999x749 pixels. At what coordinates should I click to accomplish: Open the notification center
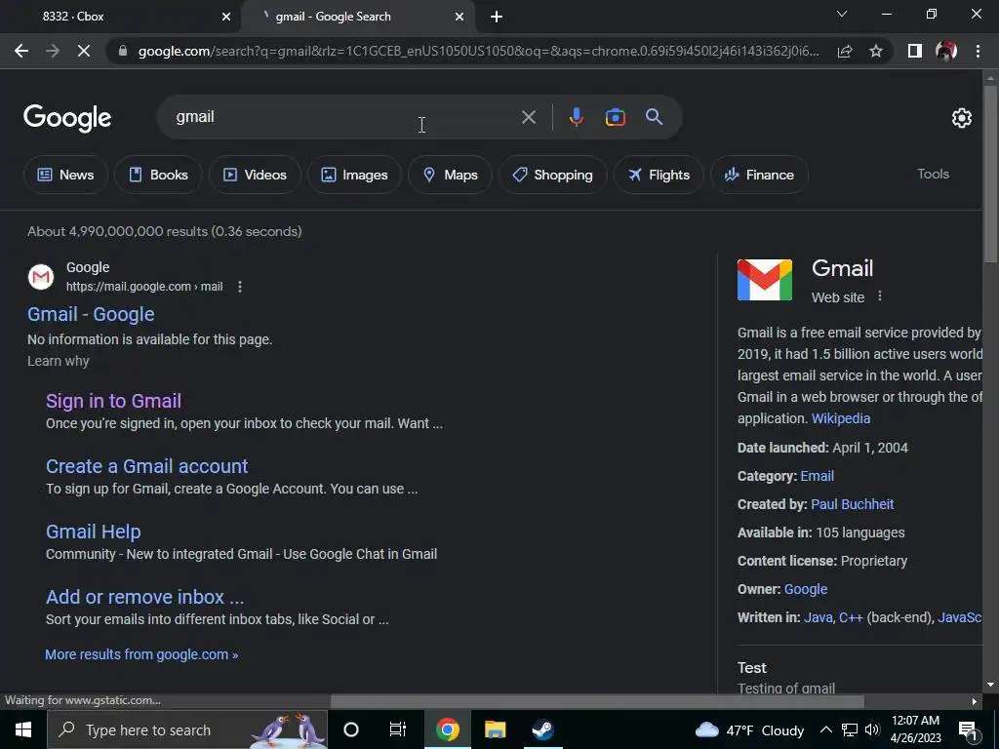coord(969,730)
